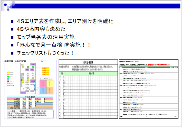Open the 検査工程 4Sエリア表 image
This screenshot has height=127, width=182.
click(x=30, y=89)
